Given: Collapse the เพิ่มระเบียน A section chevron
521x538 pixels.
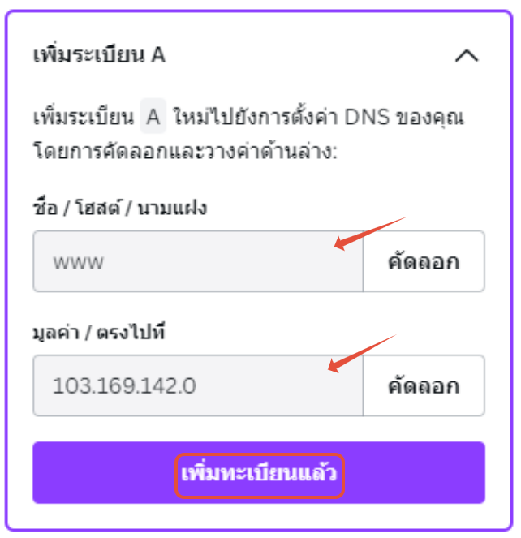Looking at the screenshot, I should point(467,55).
